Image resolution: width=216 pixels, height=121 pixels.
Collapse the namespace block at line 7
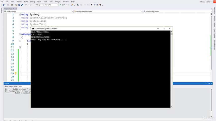(20, 34)
